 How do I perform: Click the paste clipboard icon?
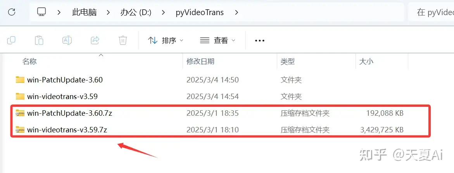coord(39,40)
